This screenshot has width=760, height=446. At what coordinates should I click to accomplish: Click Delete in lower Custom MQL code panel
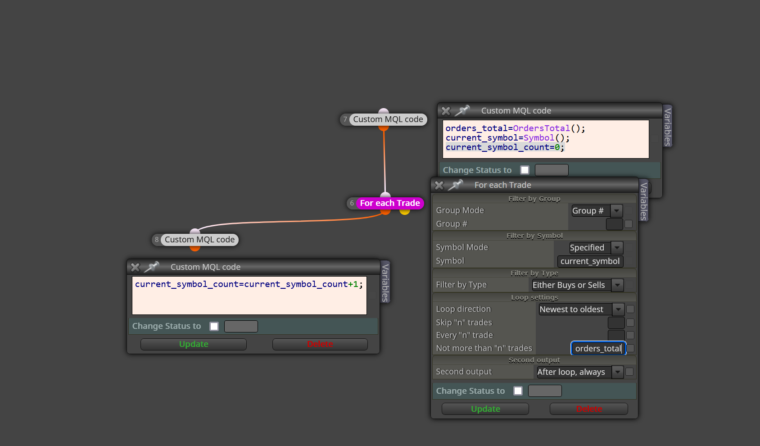click(x=320, y=344)
